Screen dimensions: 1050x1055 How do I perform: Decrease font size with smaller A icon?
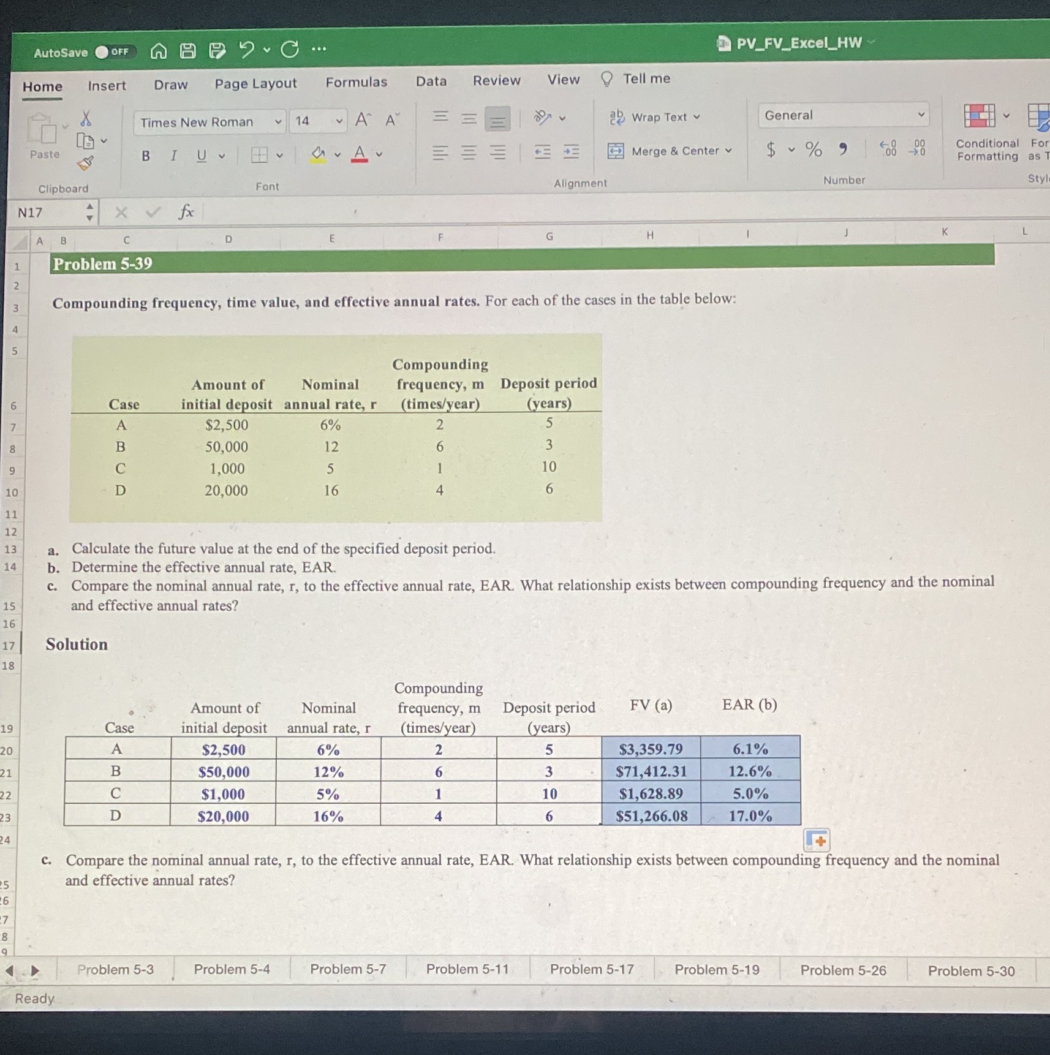pyautogui.click(x=392, y=119)
